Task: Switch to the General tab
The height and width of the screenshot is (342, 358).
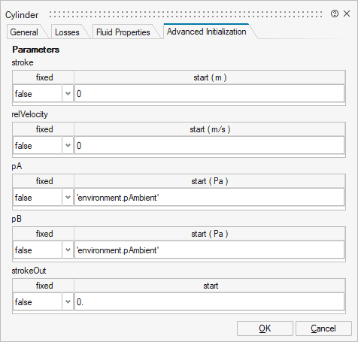Action: pyautogui.click(x=24, y=32)
